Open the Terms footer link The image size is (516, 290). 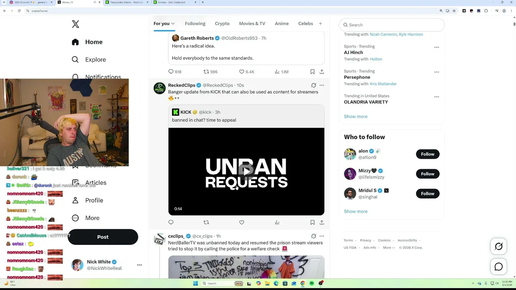(348, 240)
